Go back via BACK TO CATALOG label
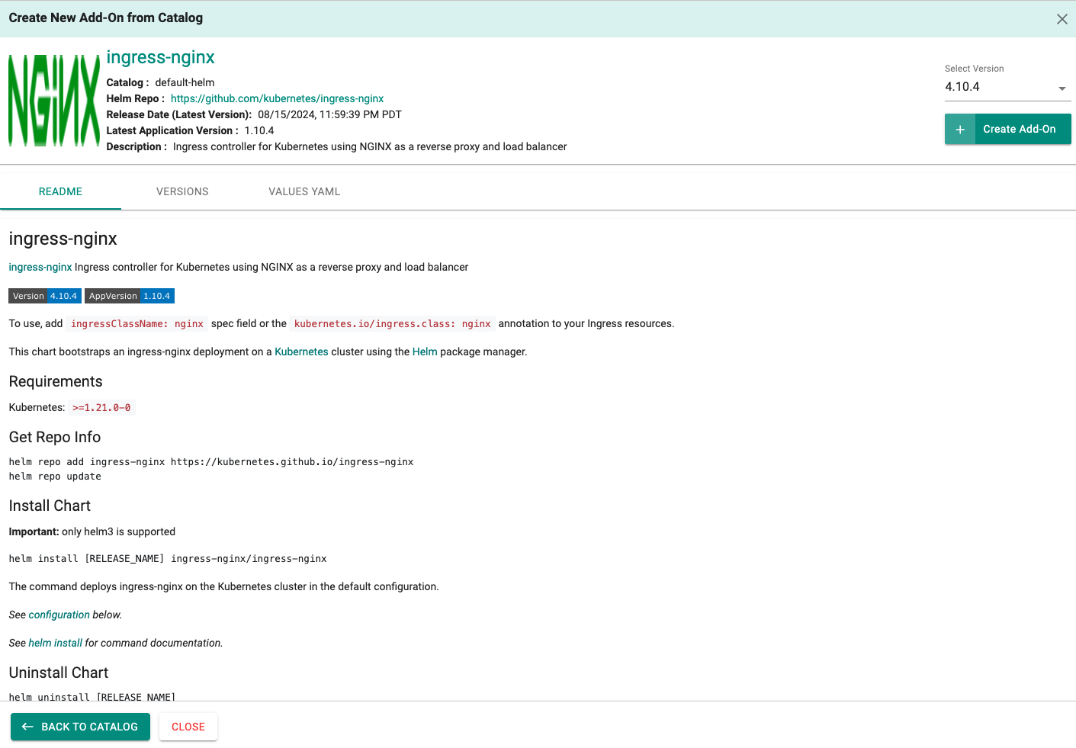 click(x=89, y=727)
